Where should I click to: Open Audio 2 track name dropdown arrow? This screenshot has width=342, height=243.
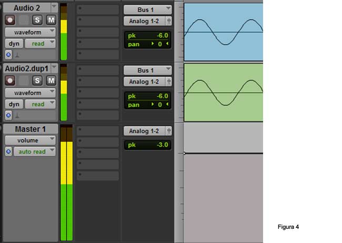[x=54, y=7]
